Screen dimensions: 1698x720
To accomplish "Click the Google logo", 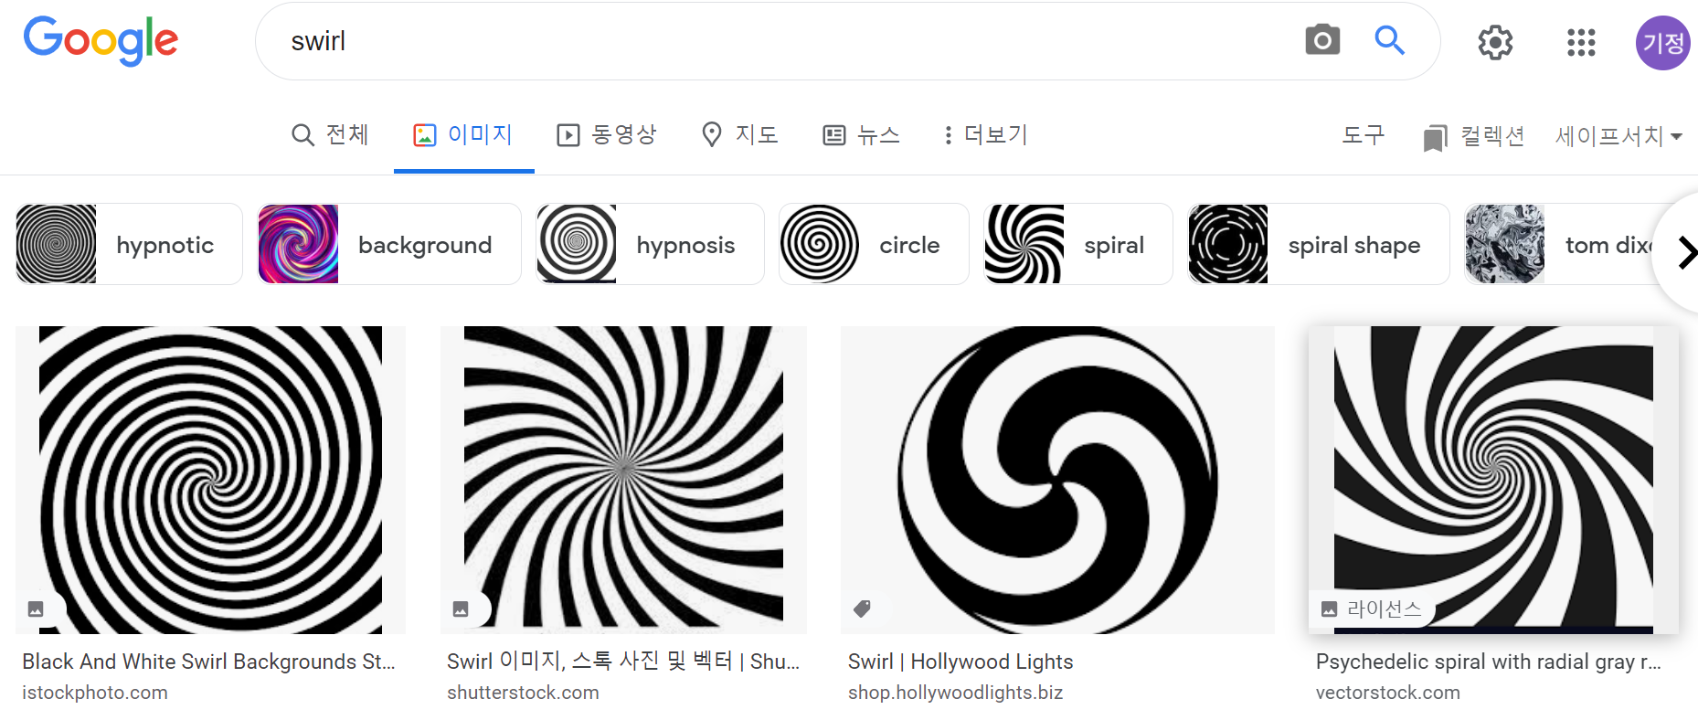I will click(101, 41).
